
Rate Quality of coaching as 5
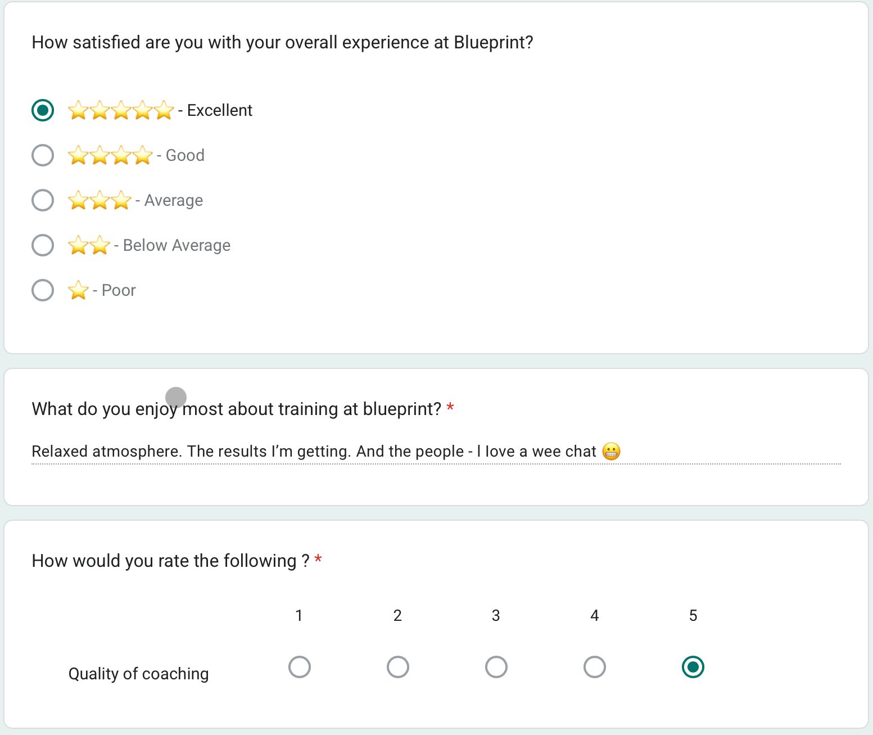tap(693, 667)
